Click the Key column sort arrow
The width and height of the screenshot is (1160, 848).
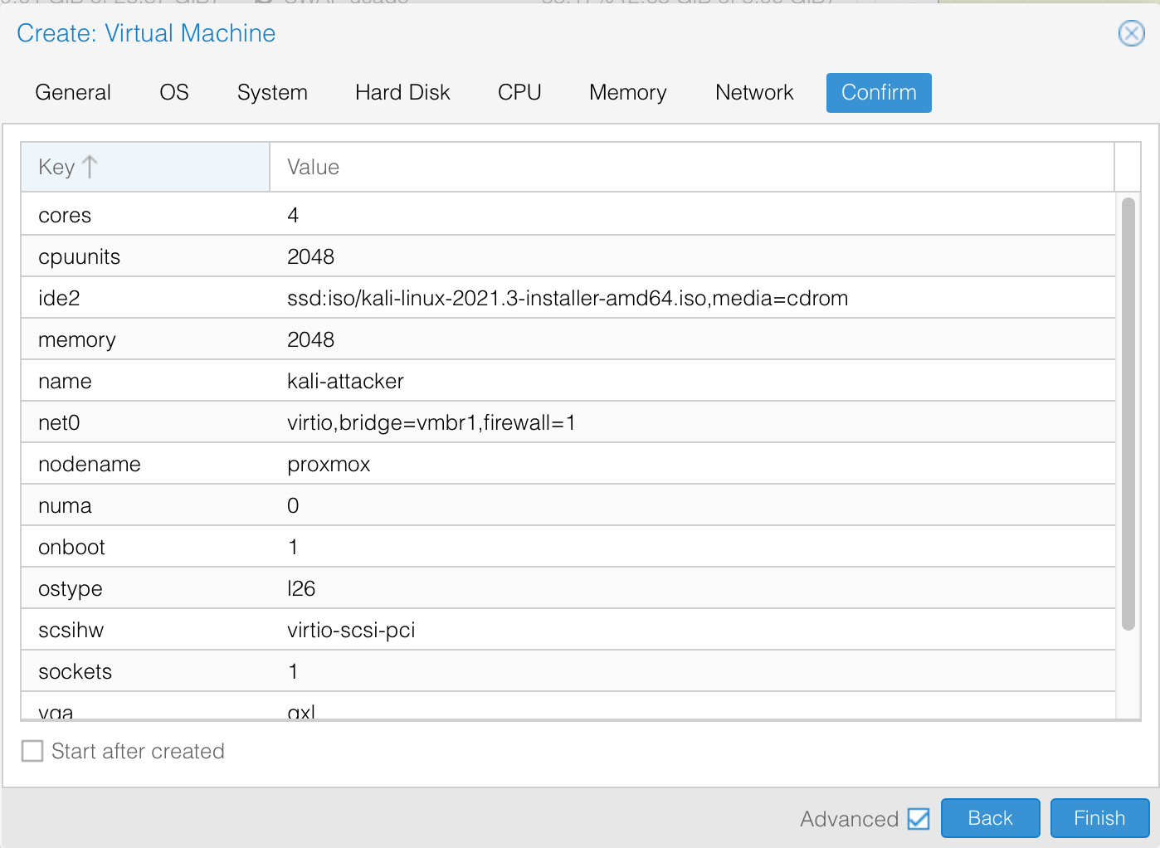click(90, 167)
